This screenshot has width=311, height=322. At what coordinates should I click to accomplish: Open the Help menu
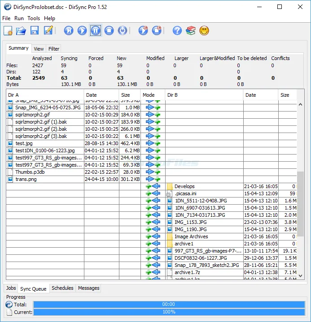[49, 18]
